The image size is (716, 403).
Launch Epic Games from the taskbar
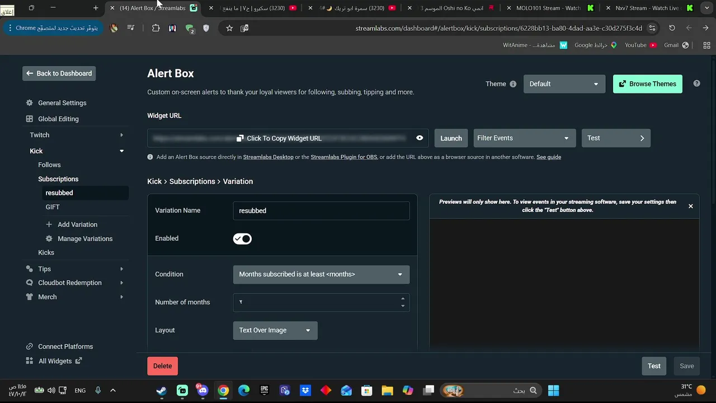(x=265, y=391)
